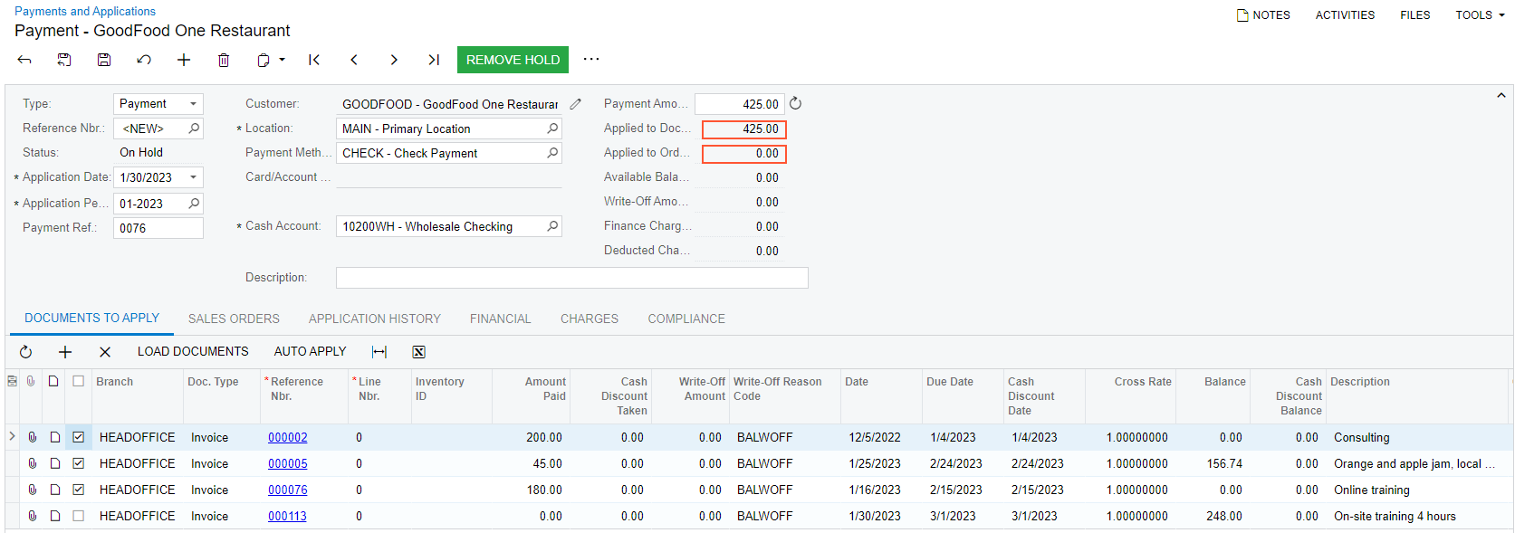Viewport: 1515px width, 533px height.
Task: Click the Fit to Screen columns icon
Action: click(x=379, y=352)
